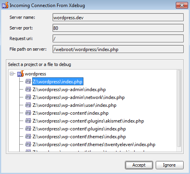Click php icon for wp-content\plugins\index.php row
The width and height of the screenshot is (190, 174).
tap(28, 129)
